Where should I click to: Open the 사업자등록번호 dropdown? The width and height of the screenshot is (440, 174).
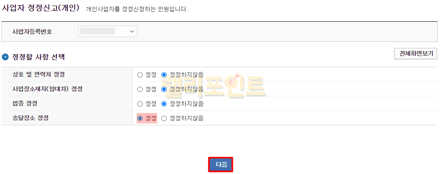point(108,31)
